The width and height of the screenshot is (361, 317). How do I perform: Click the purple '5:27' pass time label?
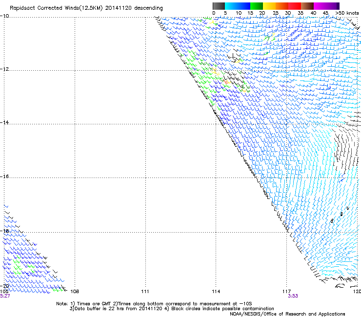(x=5, y=296)
